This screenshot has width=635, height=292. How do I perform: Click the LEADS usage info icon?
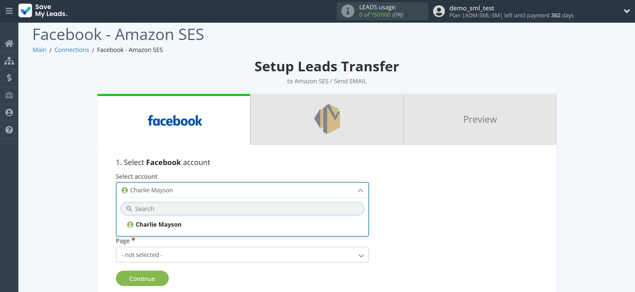point(348,11)
